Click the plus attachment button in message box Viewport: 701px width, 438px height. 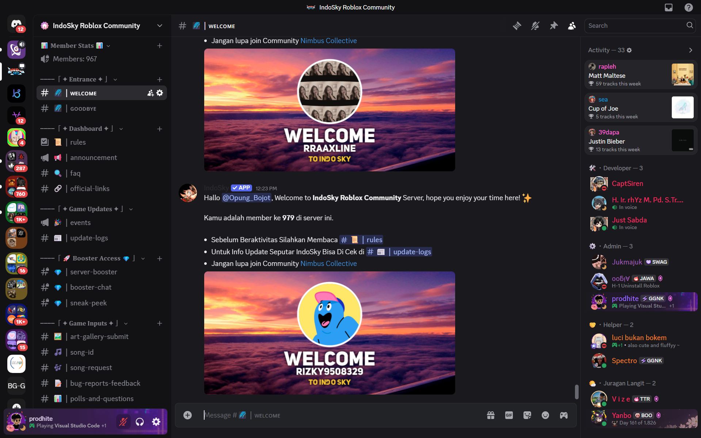pos(187,415)
